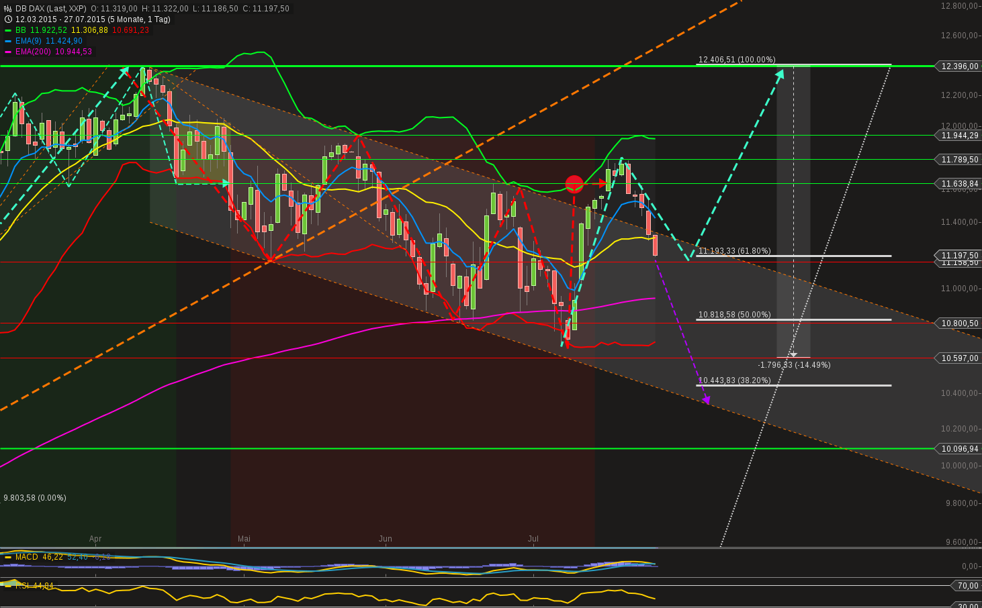Click the 10.597,00 price axis label
This screenshot has width=982, height=608.
pos(959,358)
